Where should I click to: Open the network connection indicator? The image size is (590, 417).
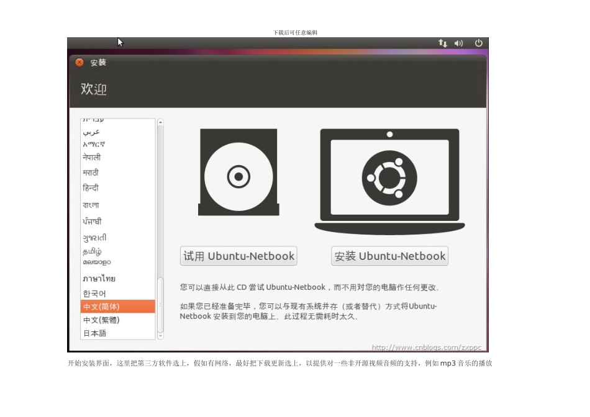(443, 43)
